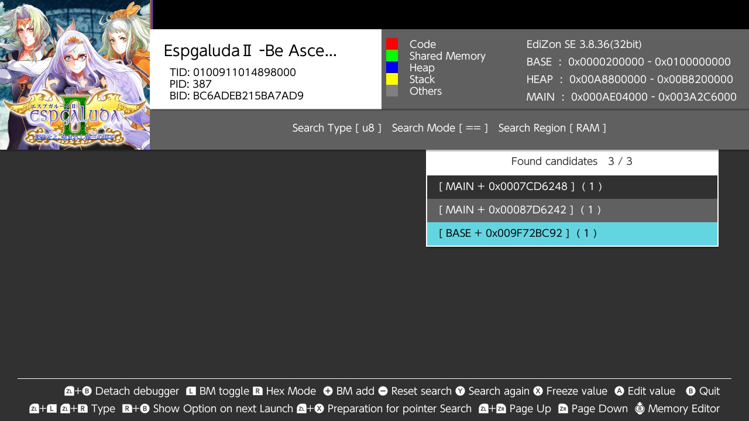Click the Search again label
The width and height of the screenshot is (749, 421).
click(x=499, y=391)
